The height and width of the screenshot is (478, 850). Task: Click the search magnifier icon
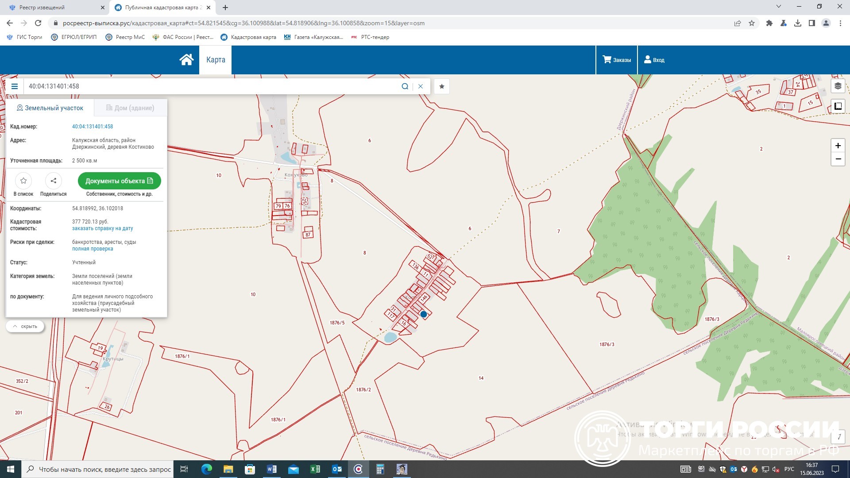405,86
